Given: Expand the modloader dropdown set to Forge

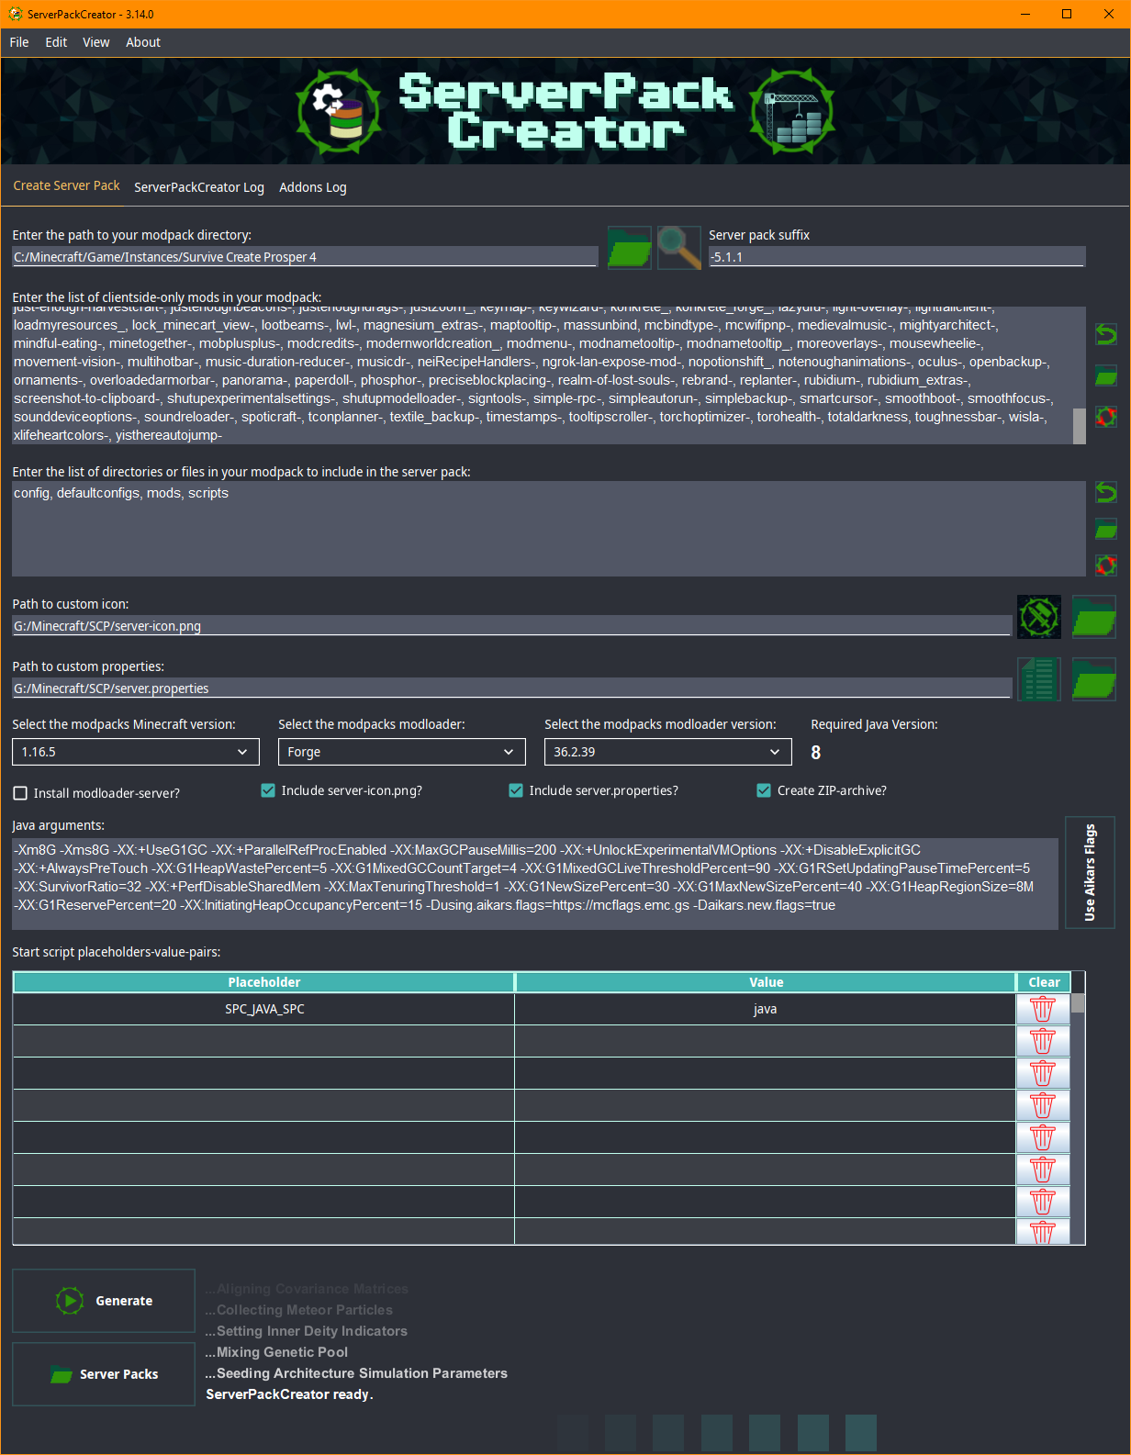Looking at the screenshot, I should pyautogui.click(x=402, y=752).
